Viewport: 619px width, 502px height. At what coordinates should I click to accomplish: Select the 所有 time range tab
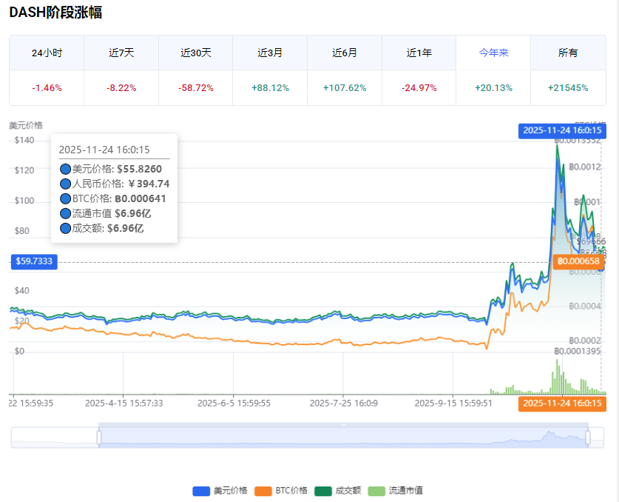pos(568,52)
